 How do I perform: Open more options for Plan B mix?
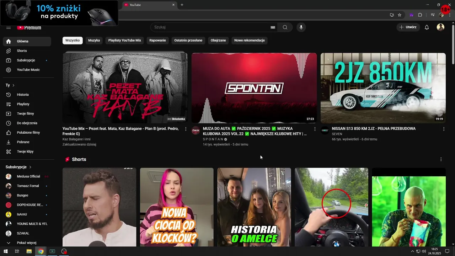[x=186, y=129]
